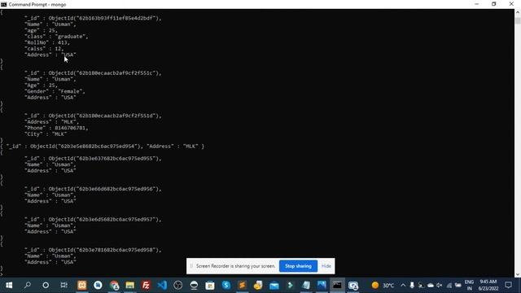Switch to Visual Studio Code

[162, 285]
